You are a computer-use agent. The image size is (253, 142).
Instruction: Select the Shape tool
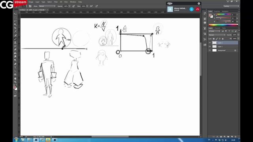point(15,75)
